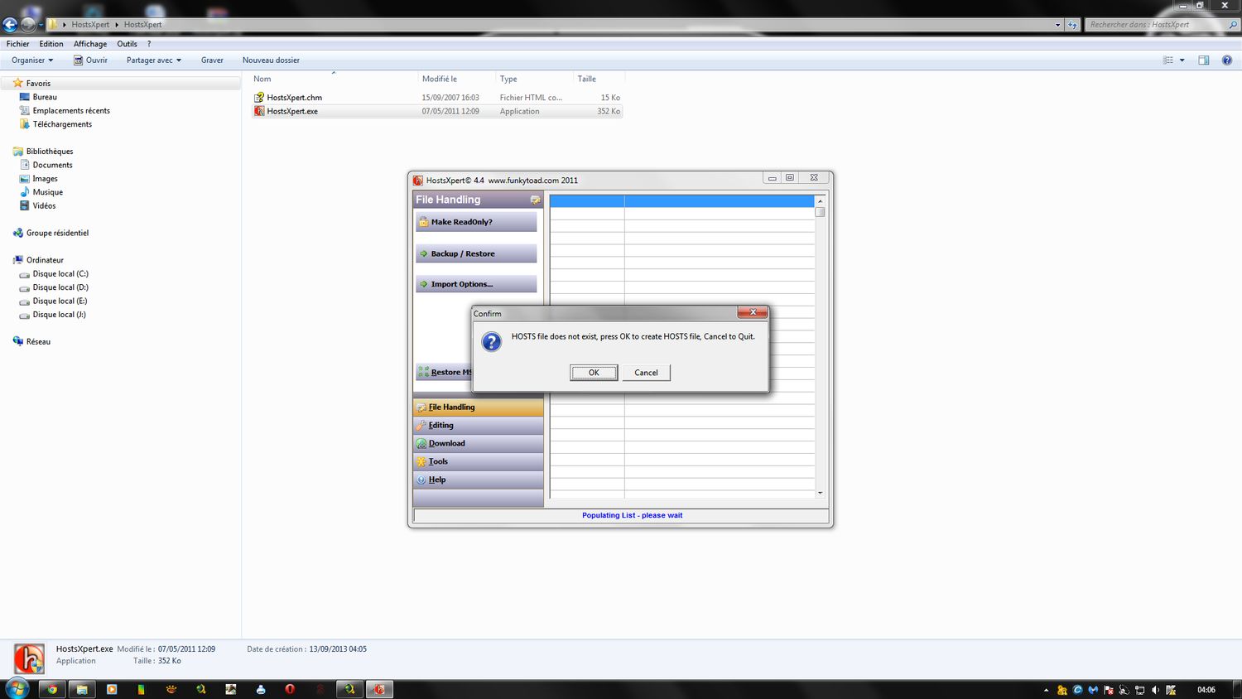Open Disque local (J:)
Viewport: 1242px width, 699px height.
click(x=59, y=315)
